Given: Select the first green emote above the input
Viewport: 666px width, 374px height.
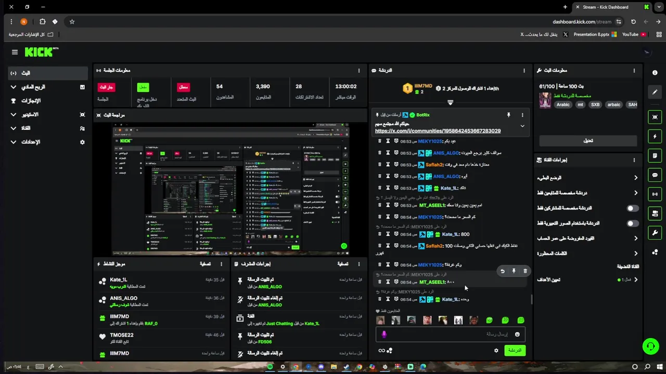Looking at the screenshot, I should pos(489,320).
